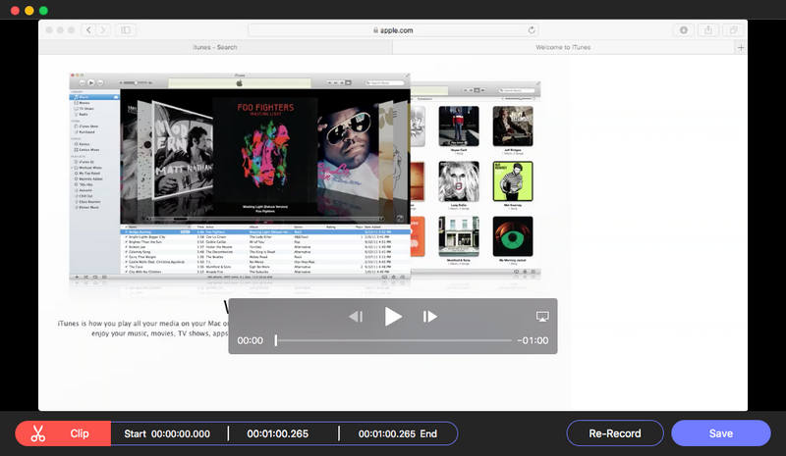The height and width of the screenshot is (456, 786).
Task: Play the recorded video
Action: 393,317
